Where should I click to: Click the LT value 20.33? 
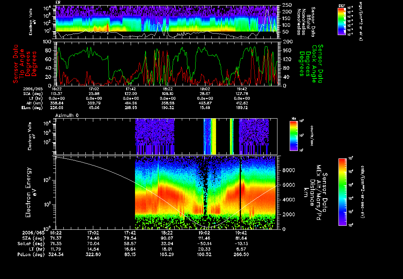tap(204, 249)
